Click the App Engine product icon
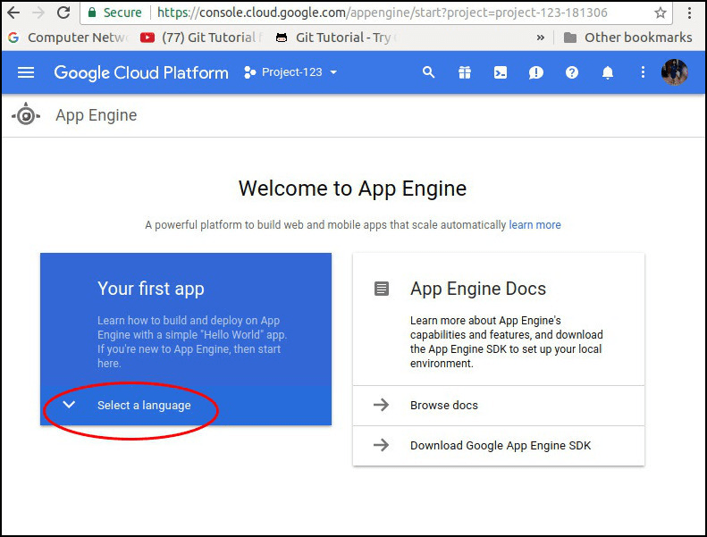The image size is (707, 537). [x=26, y=115]
